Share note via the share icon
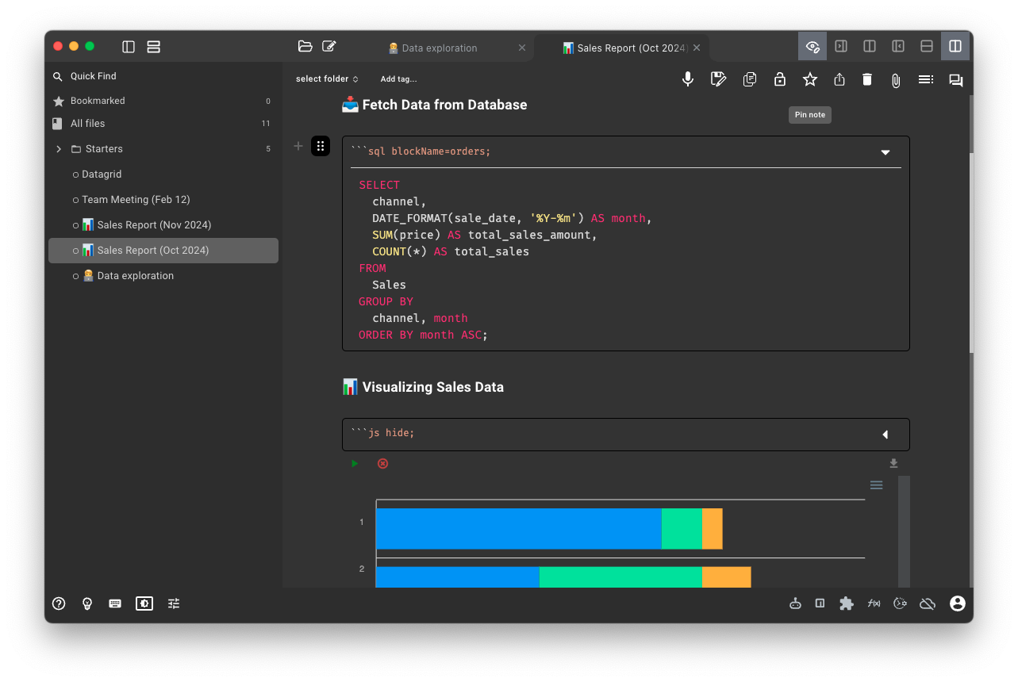Image resolution: width=1018 pixels, height=682 pixels. click(839, 79)
